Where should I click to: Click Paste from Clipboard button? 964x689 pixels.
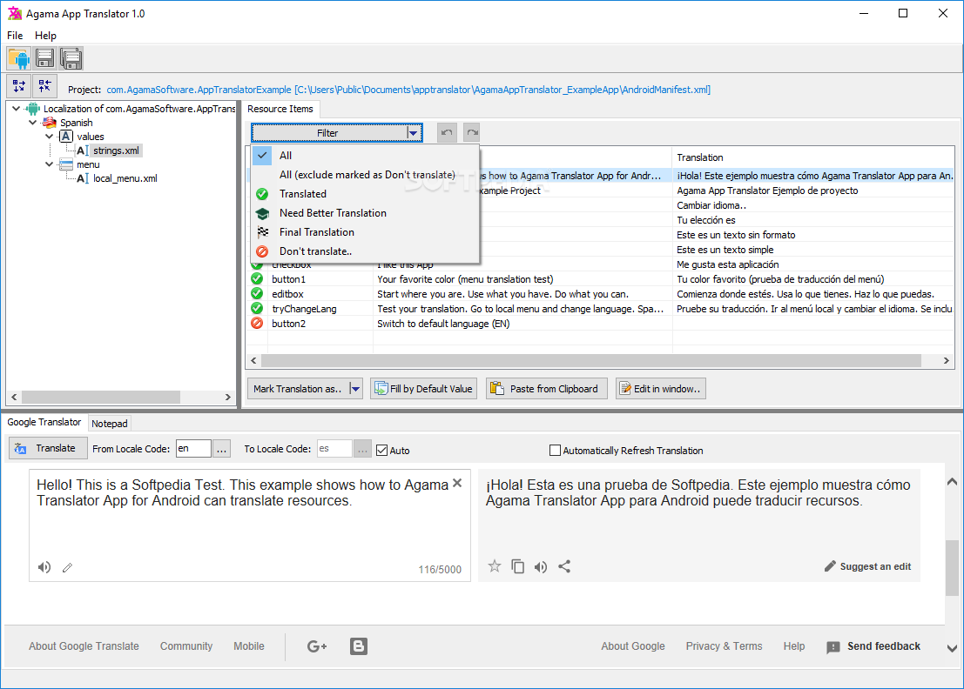(547, 389)
